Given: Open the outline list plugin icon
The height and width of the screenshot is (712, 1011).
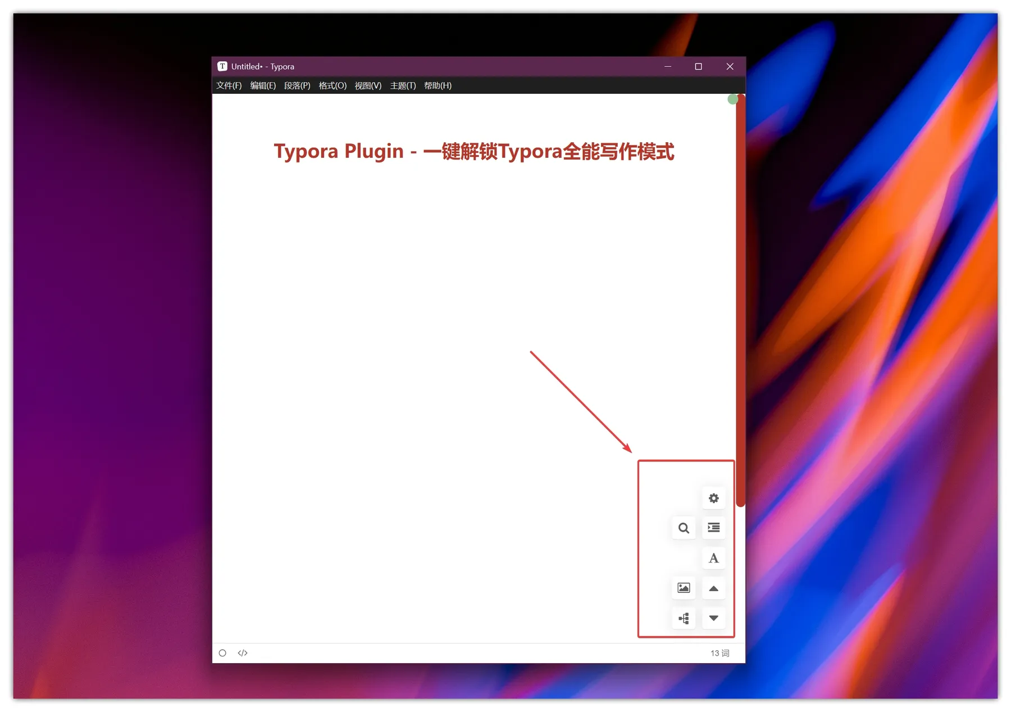Looking at the screenshot, I should click(713, 528).
